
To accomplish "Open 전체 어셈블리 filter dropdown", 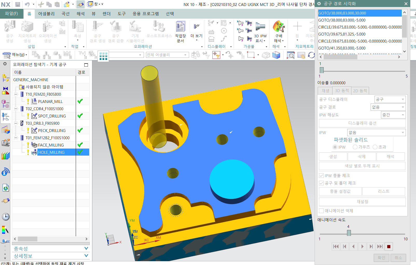I will 167,55.
